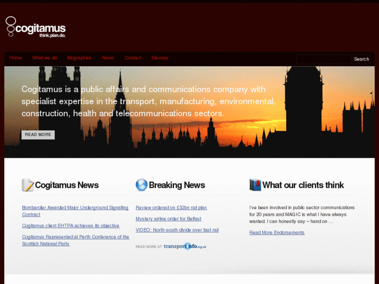Open the transportinfo.org.uk logo link

click(185, 246)
